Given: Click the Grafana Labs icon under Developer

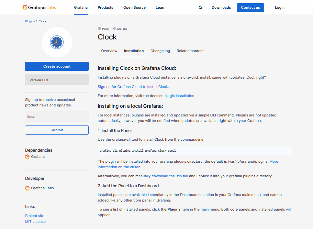Looking at the screenshot, I should pos(27,188).
